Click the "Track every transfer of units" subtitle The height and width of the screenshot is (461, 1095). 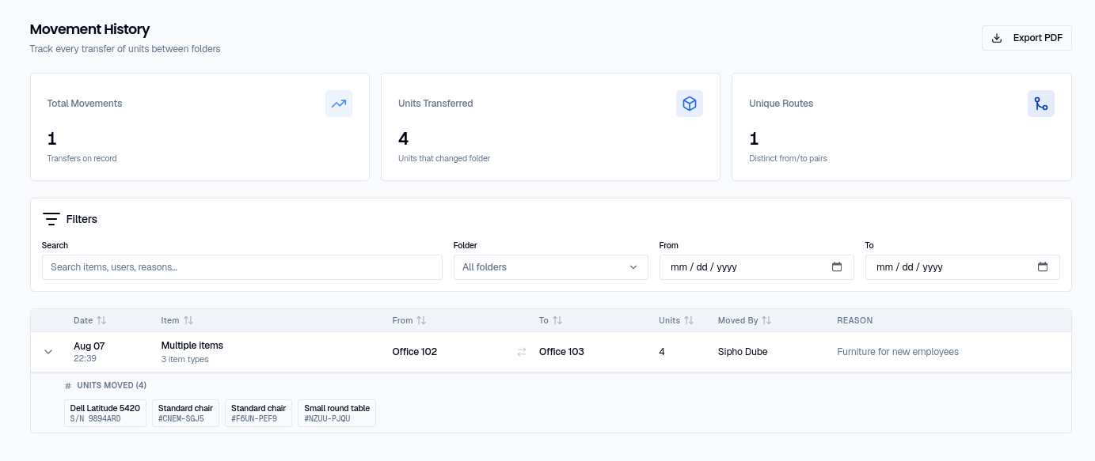(125, 49)
